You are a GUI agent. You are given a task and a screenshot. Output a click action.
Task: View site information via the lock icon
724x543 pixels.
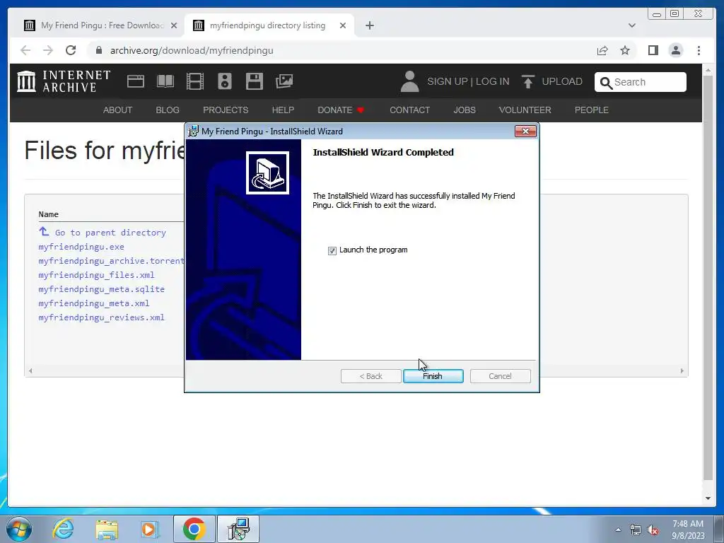99,50
